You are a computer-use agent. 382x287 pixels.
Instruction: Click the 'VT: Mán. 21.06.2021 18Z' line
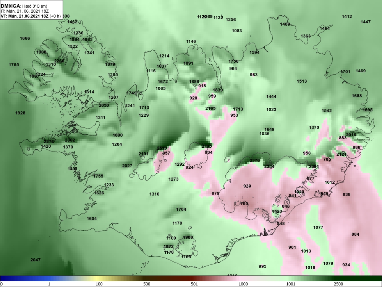point(24,16)
